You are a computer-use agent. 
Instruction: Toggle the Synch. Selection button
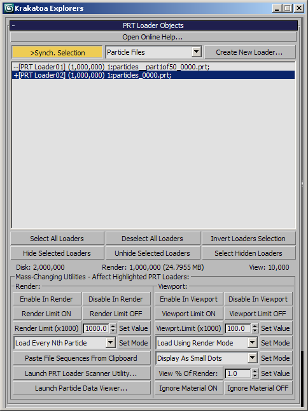pos(57,52)
